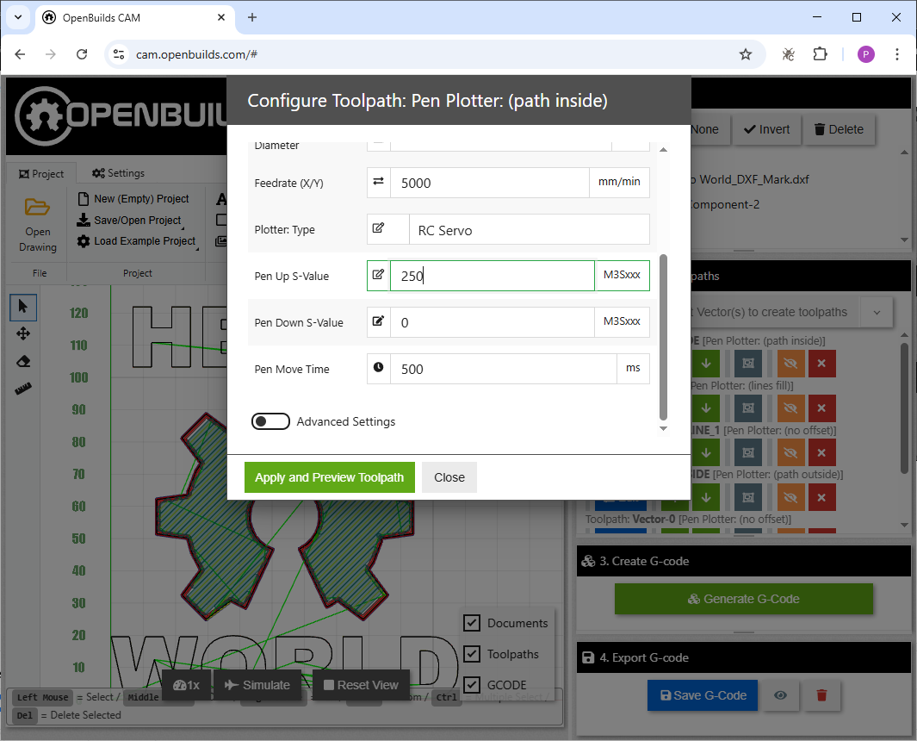This screenshot has height=741, width=917.
Task: Toggle visibility of path outside toolpath
Action: (x=790, y=497)
